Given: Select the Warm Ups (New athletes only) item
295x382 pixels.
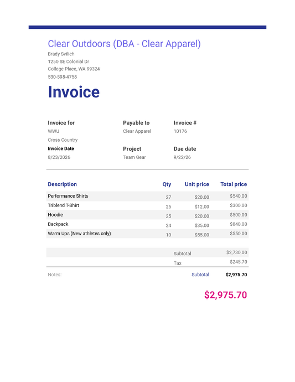Looking at the screenshot, I should tap(79, 234).
